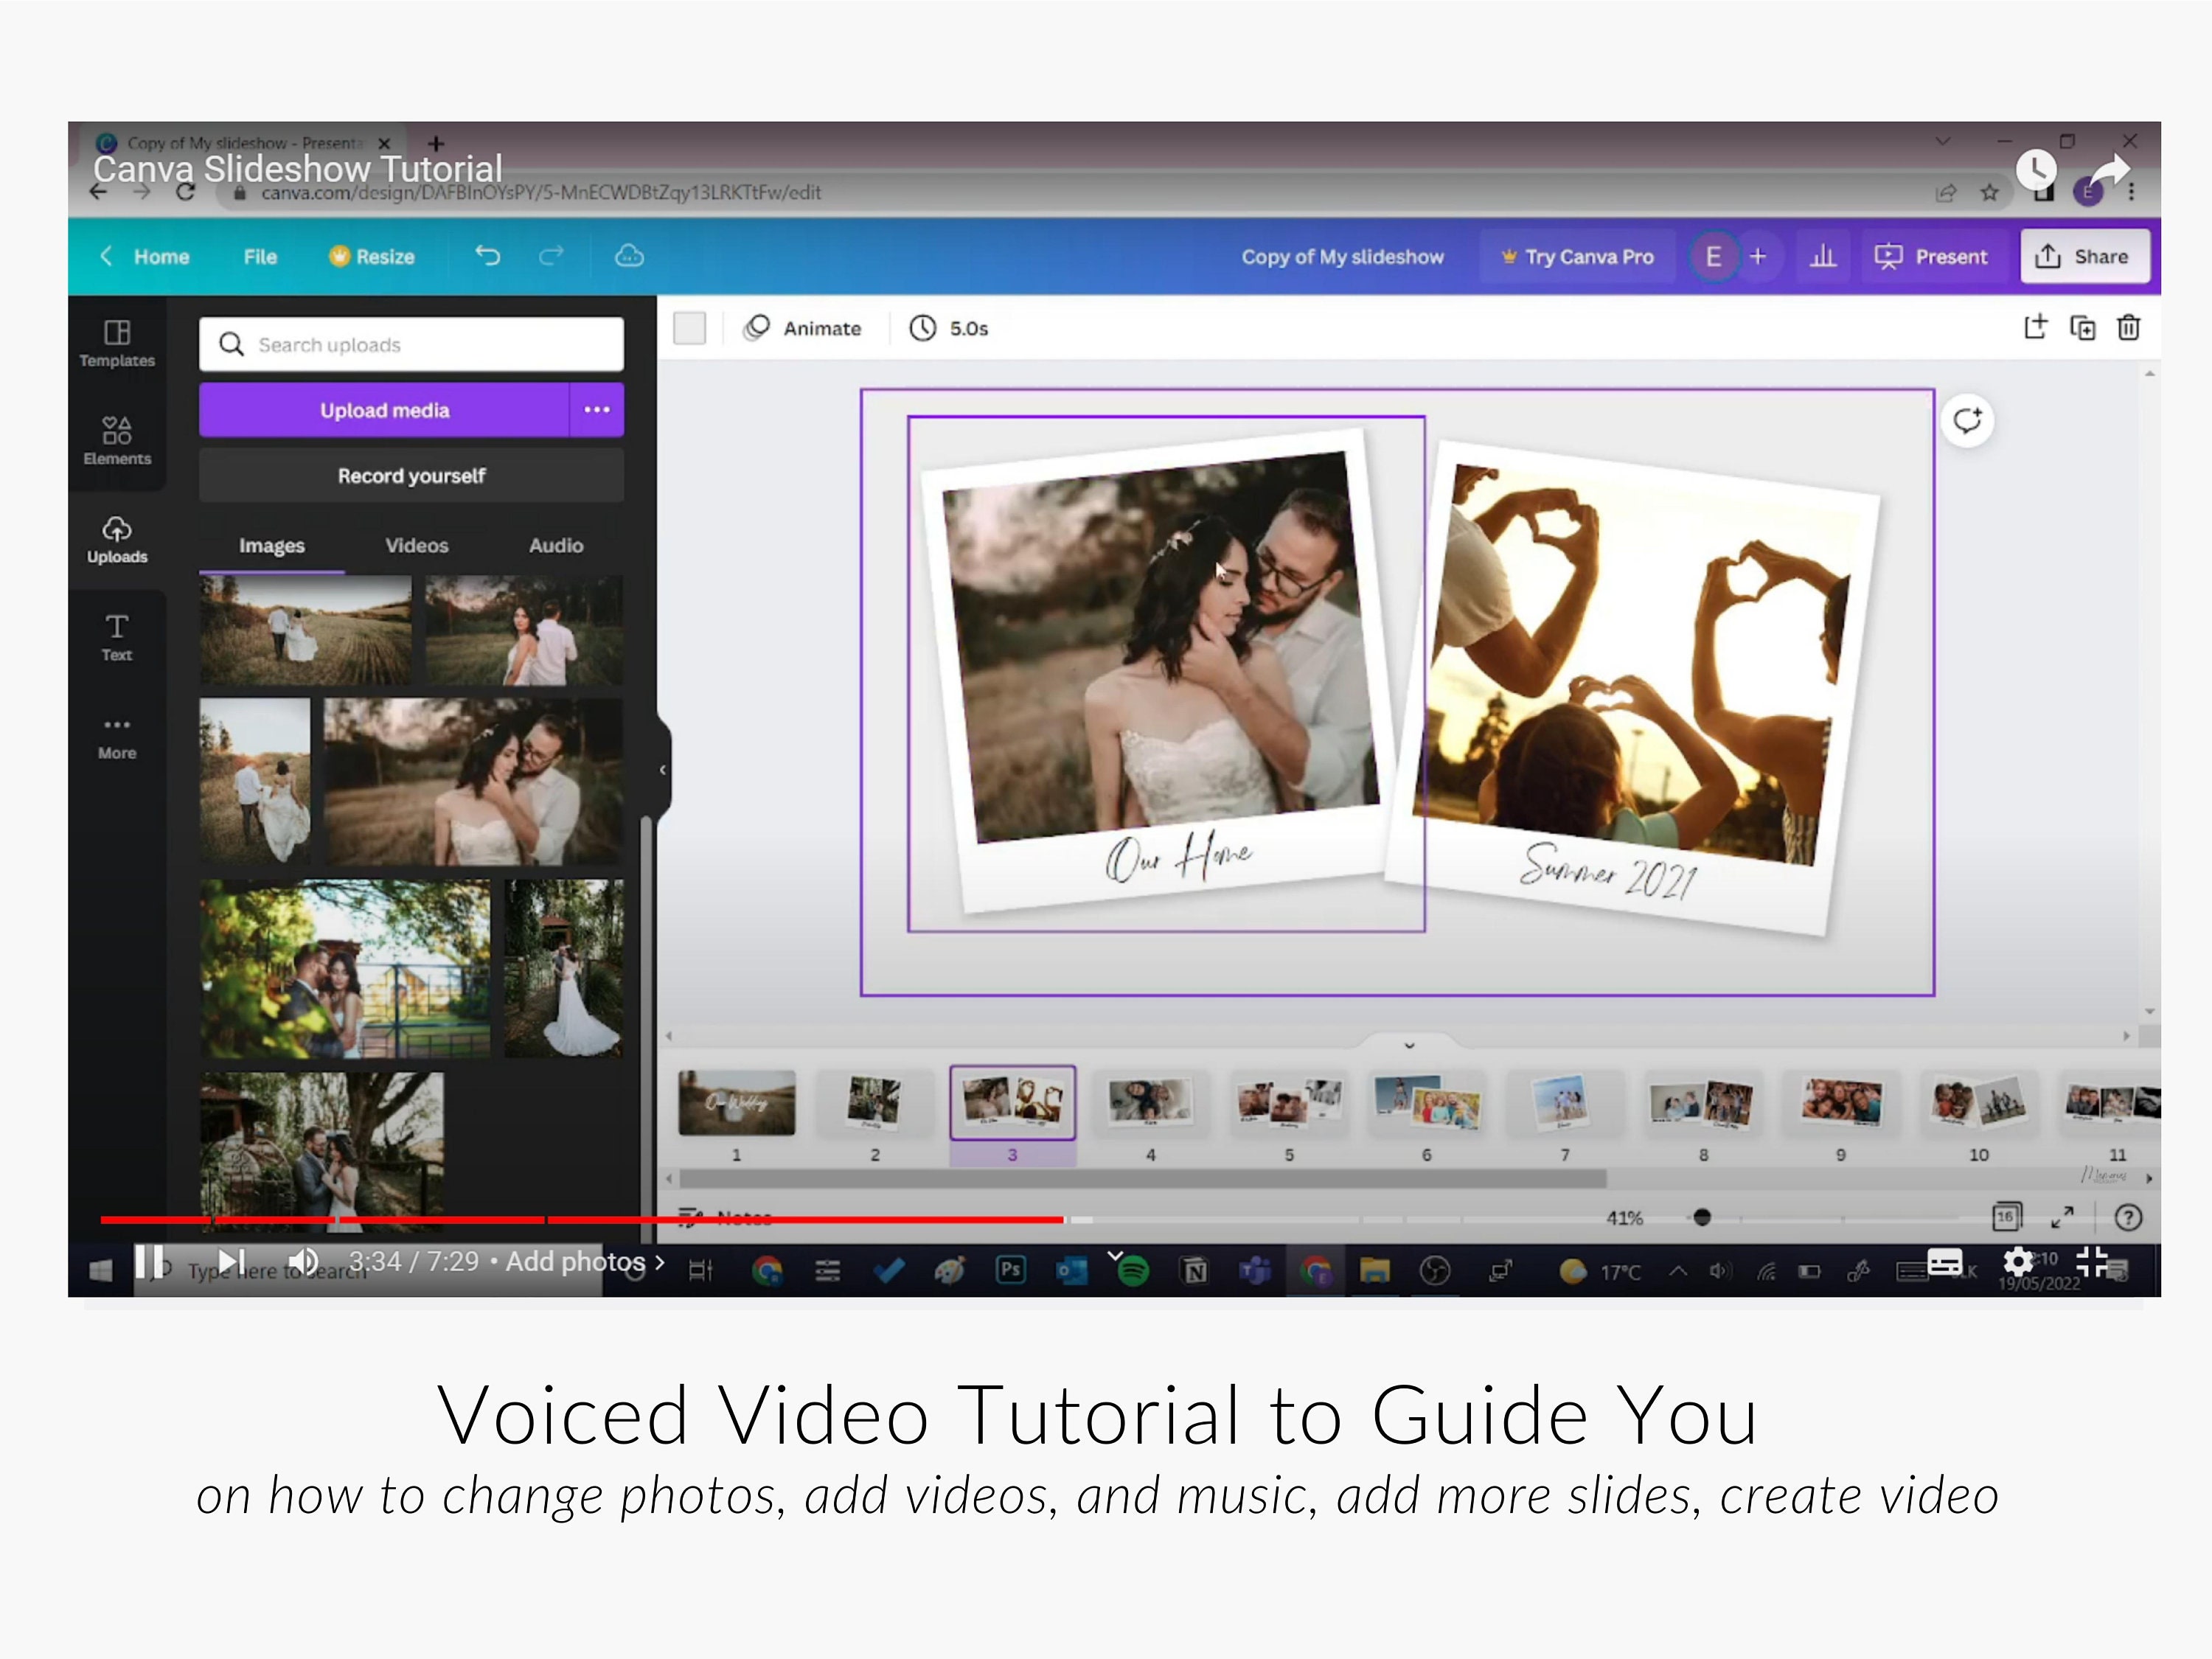Click the Upload media button
This screenshot has height=1659, width=2212.
[384, 410]
